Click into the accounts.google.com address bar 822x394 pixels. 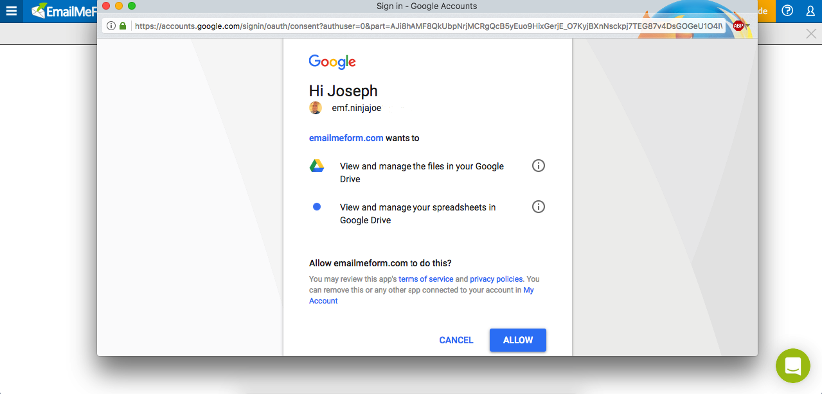pos(429,26)
